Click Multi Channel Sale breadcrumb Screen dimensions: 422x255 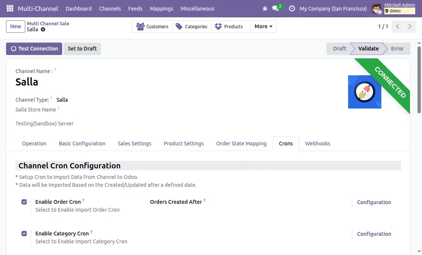coord(48,23)
